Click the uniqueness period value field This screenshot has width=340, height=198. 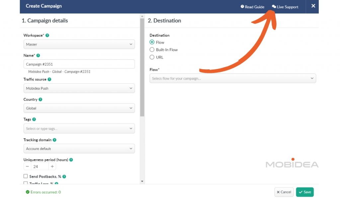pyautogui.click(x=40, y=166)
